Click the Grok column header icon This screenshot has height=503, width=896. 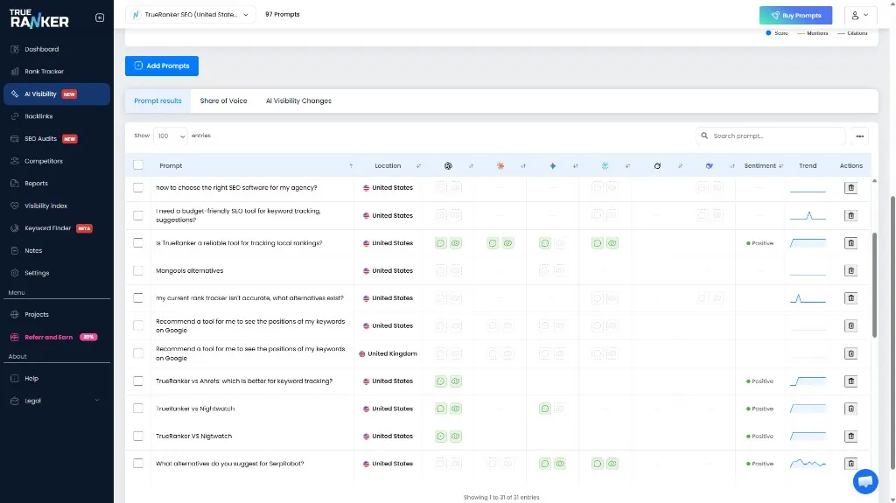coord(657,165)
